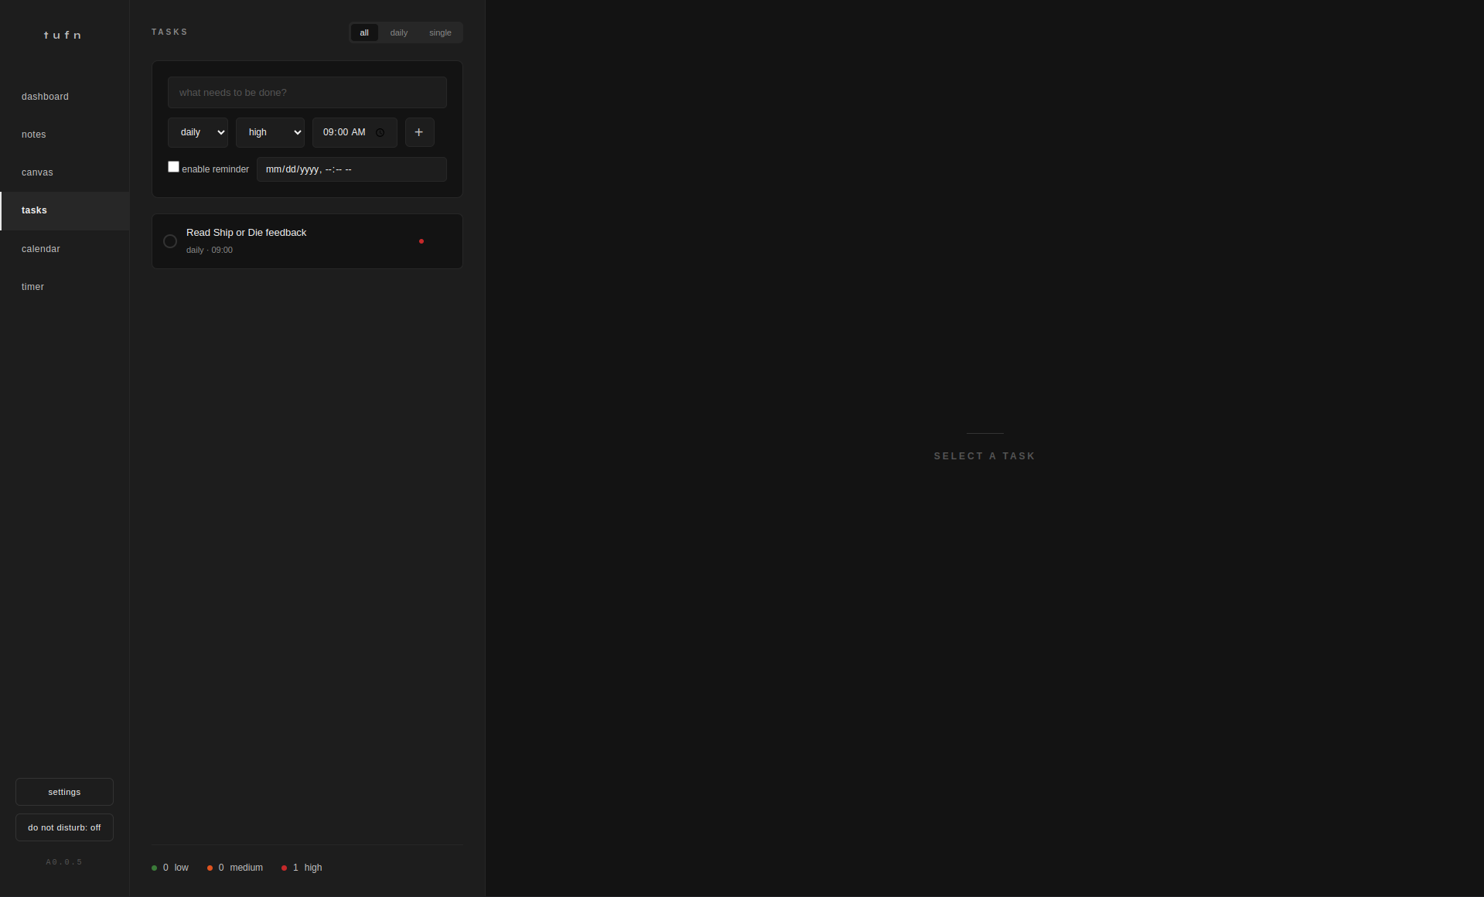
Task: Open the 'daily' recurrence dropdown
Action: coord(198,132)
